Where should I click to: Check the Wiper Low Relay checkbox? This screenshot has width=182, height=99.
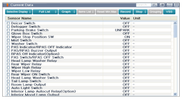point(8,71)
